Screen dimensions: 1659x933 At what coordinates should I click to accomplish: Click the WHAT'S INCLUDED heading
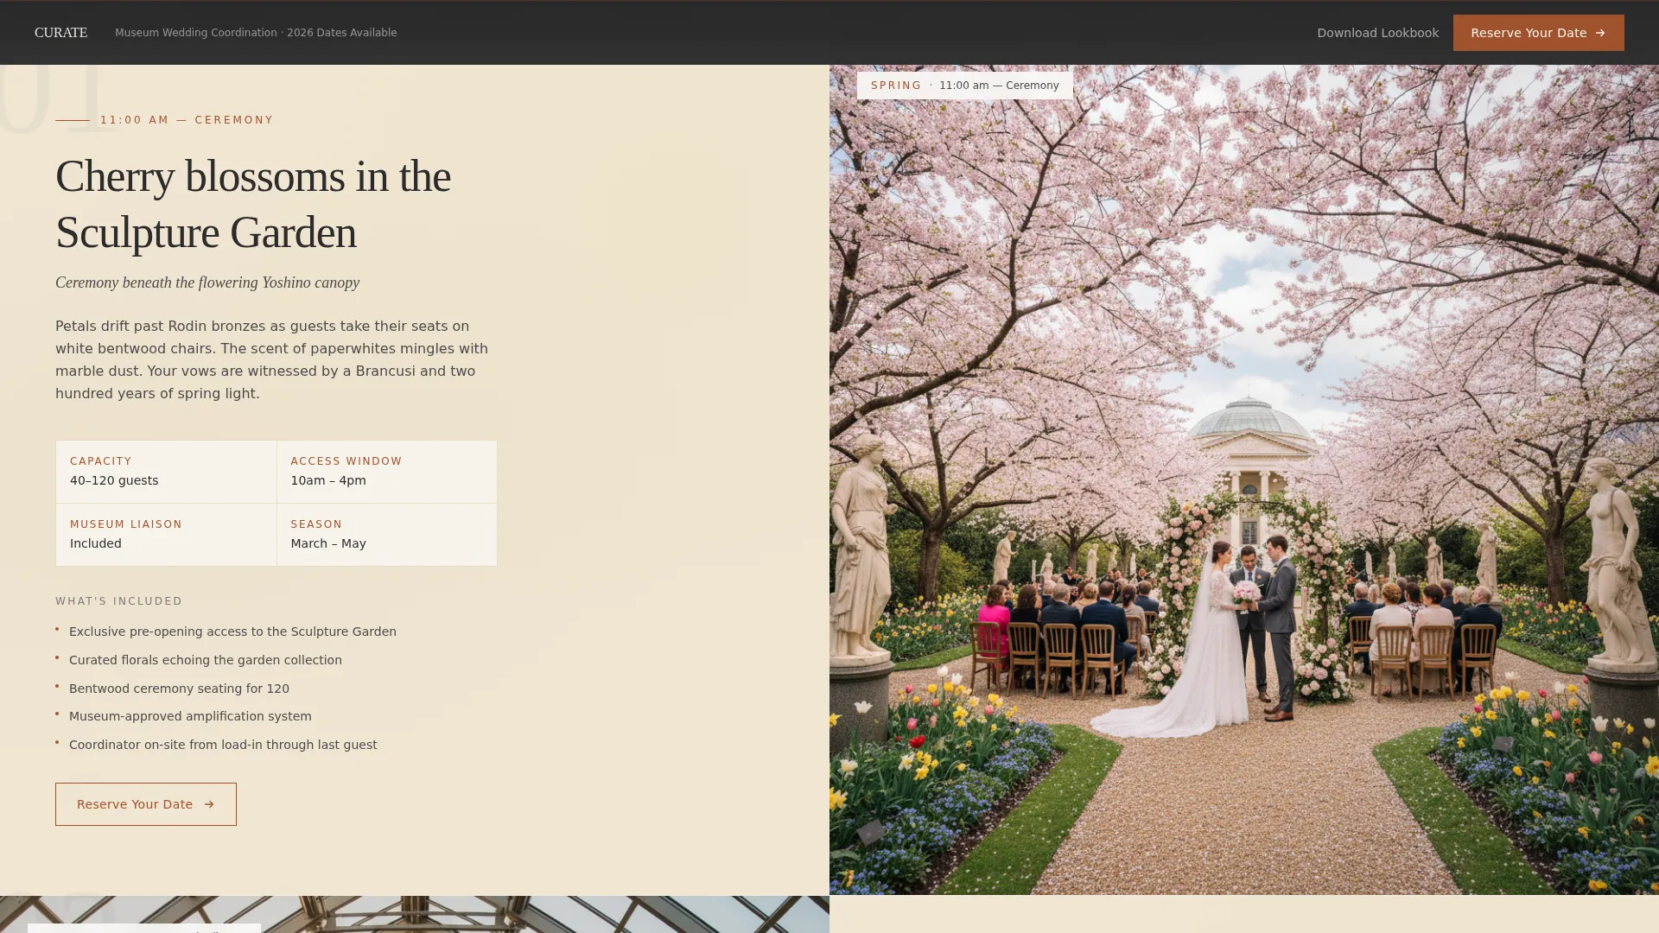click(x=119, y=601)
